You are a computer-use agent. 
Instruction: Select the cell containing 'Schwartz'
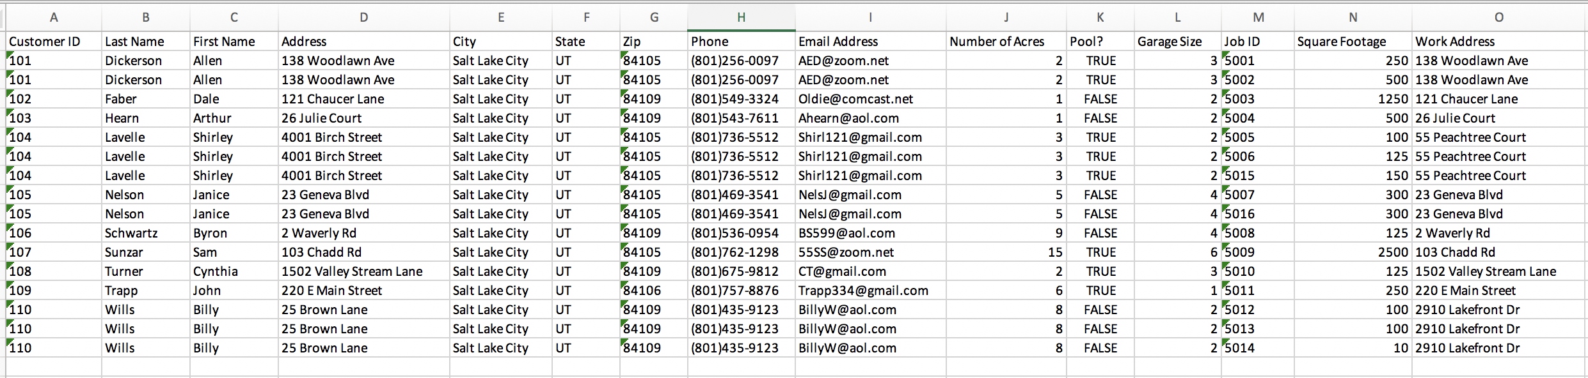(x=146, y=233)
